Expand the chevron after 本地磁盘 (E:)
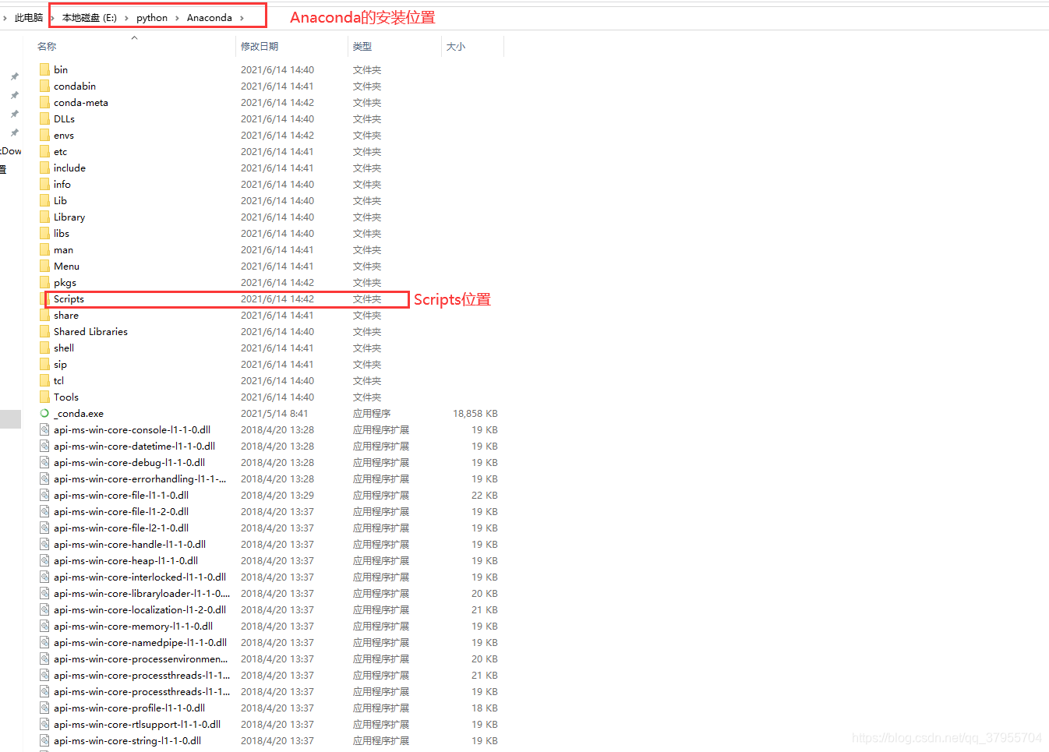Image resolution: width=1049 pixels, height=752 pixels. point(126,17)
